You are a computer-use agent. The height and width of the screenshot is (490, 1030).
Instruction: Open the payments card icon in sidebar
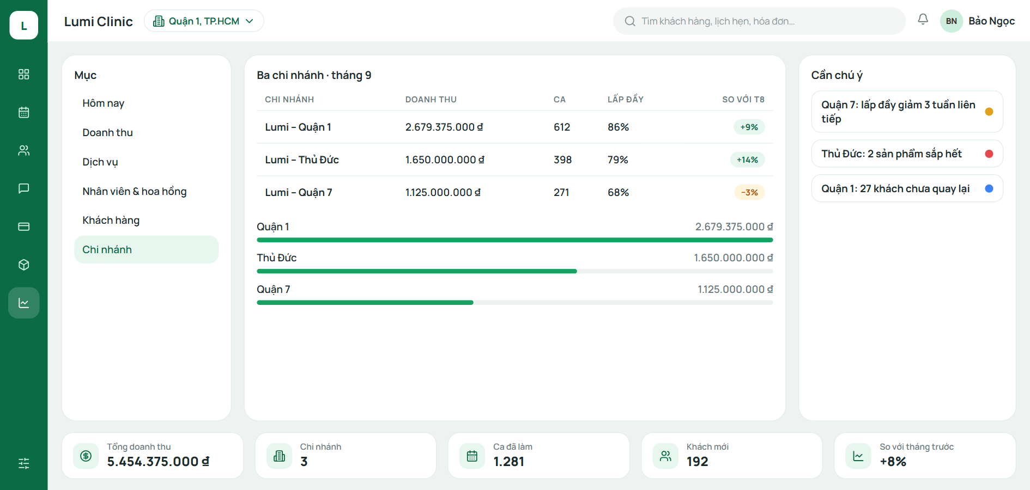[23, 226]
